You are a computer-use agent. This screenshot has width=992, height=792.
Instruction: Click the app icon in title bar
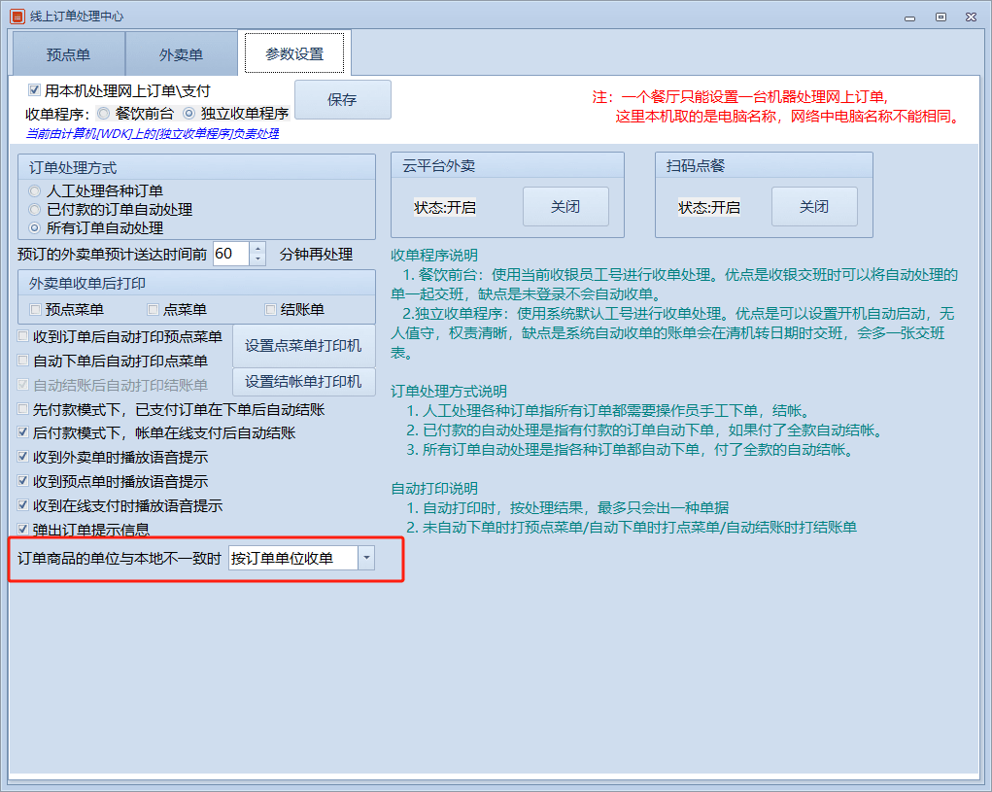[17, 17]
